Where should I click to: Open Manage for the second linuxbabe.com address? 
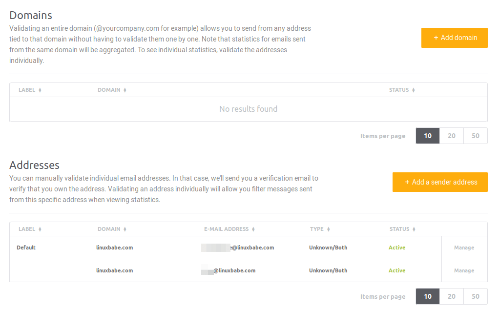tap(464, 270)
